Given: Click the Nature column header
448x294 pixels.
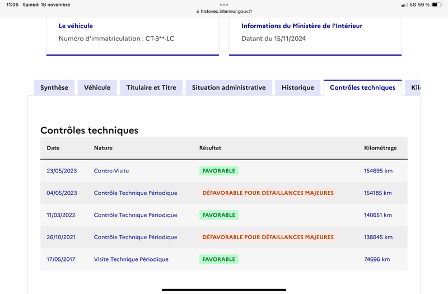Looking at the screenshot, I should click(x=103, y=148).
